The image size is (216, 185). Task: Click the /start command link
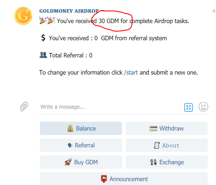point(131,73)
